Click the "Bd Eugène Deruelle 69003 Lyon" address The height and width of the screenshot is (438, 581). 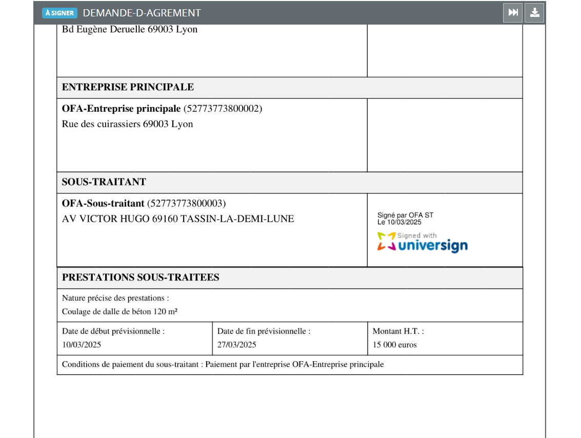click(129, 29)
